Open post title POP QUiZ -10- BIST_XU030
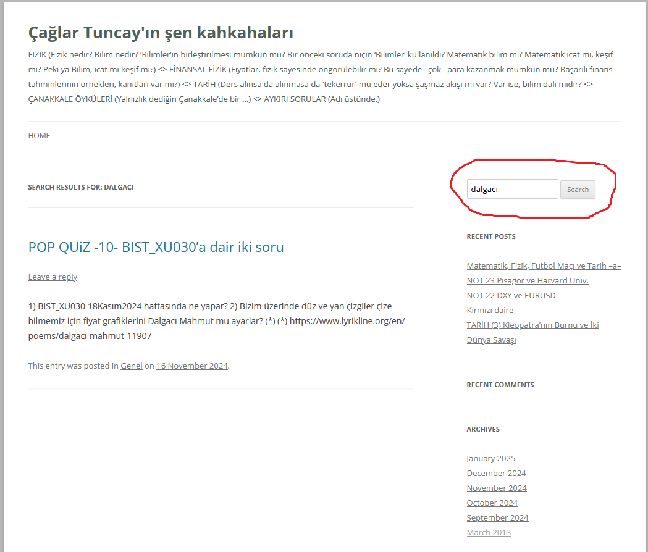Viewport: 648px width, 552px height. (x=156, y=247)
